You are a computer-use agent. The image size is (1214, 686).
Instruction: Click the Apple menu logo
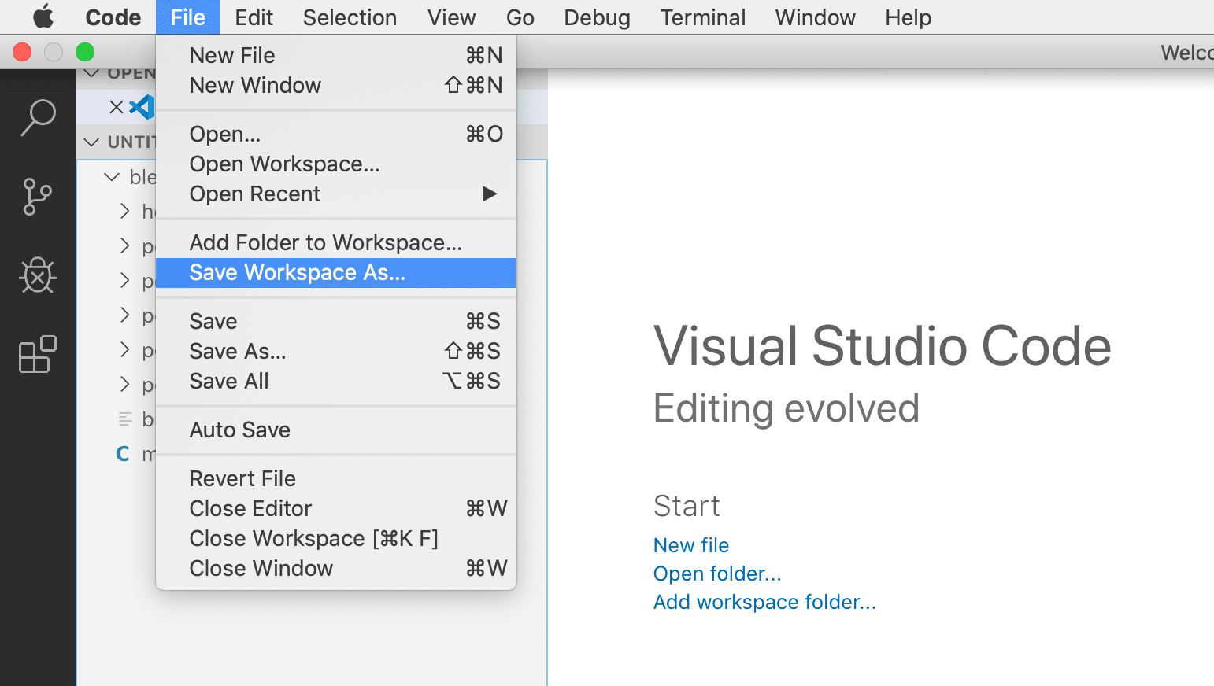click(43, 17)
